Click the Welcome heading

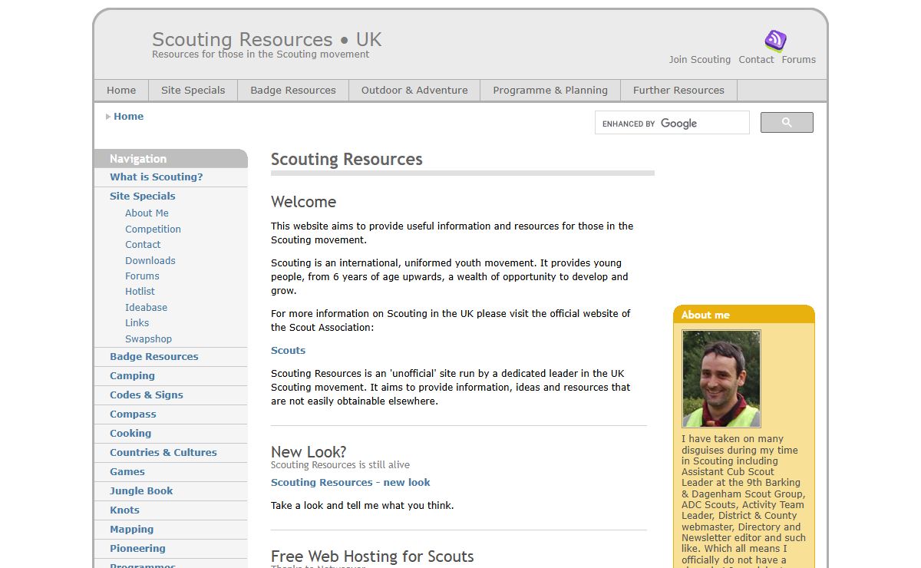303,202
